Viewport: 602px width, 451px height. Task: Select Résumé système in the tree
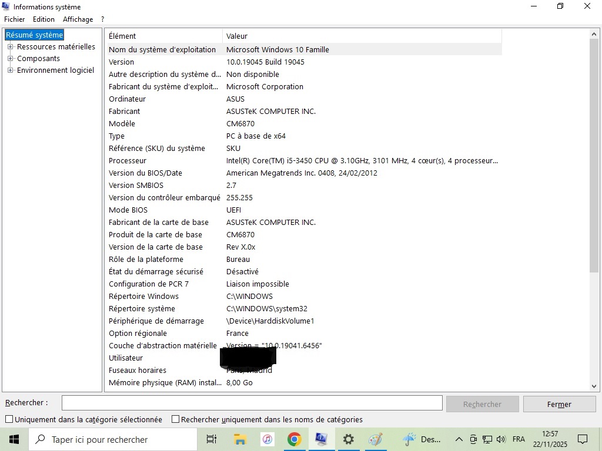pyautogui.click(x=34, y=35)
